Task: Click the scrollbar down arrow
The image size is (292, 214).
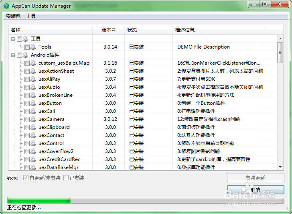Action: click(x=280, y=167)
